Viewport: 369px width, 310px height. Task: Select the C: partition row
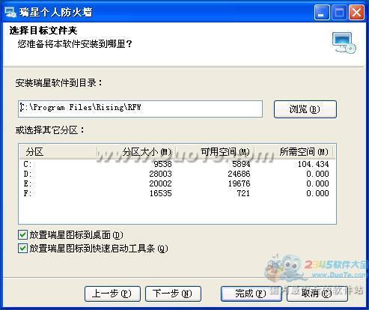(177, 164)
